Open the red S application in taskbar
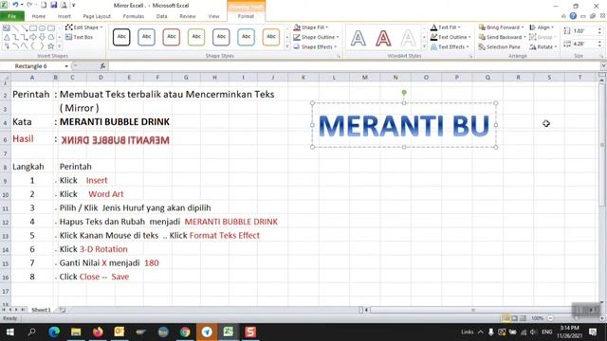This screenshot has height=341, width=607. tap(250, 332)
